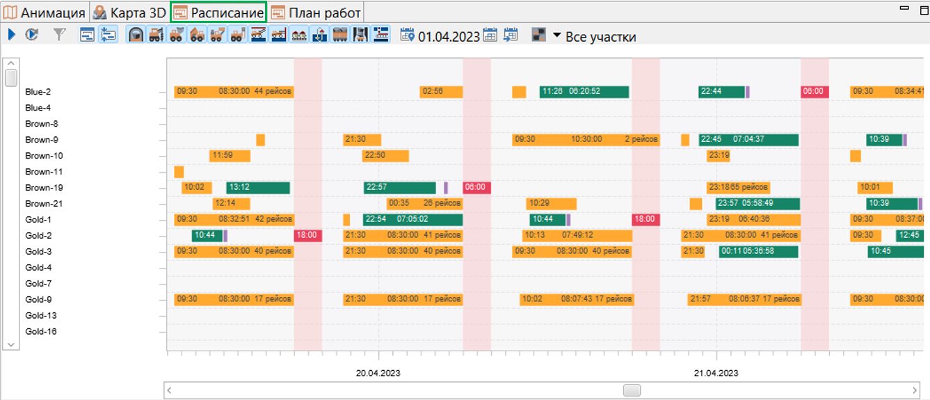Select the orange 02:56 bar on Blue-2
Screen dimensions: 930x400
(441, 92)
